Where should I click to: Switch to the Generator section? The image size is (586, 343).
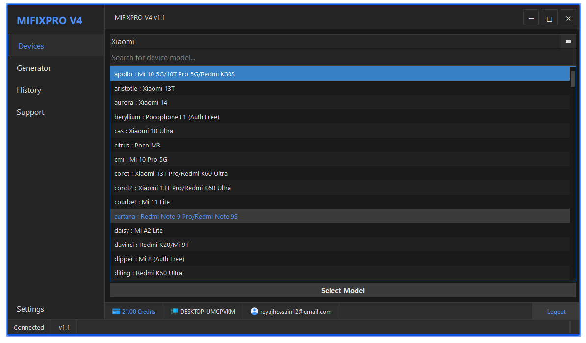pos(34,68)
